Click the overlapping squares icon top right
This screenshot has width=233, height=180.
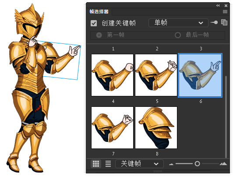224,22
